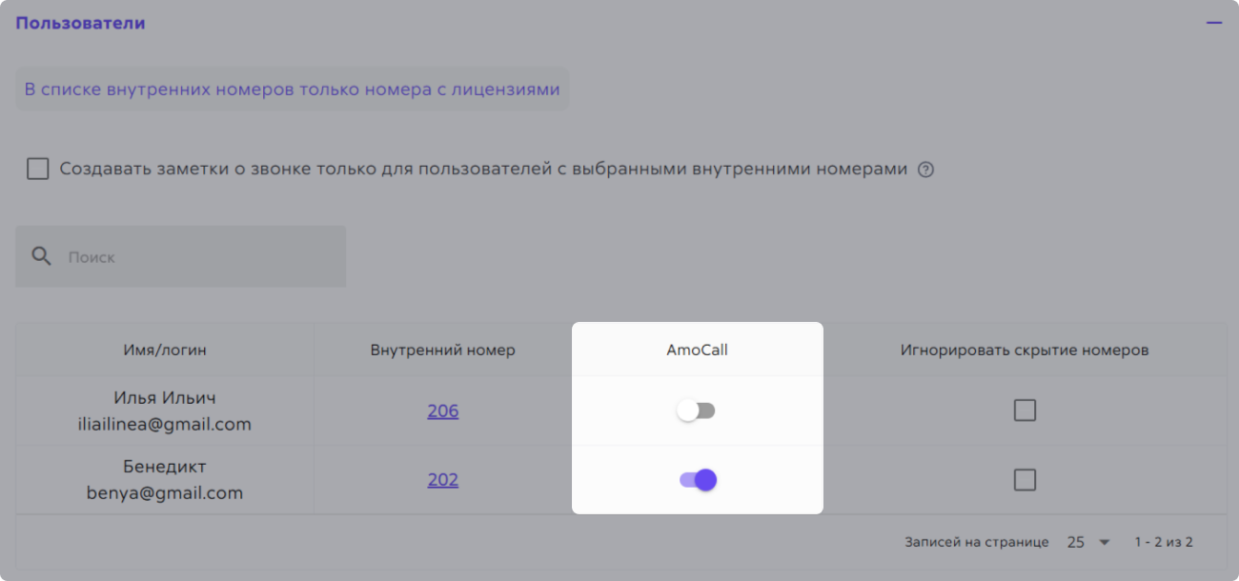Image resolution: width=1239 pixels, height=581 pixels.
Task: Open internal number 202 link
Action: [x=443, y=480]
